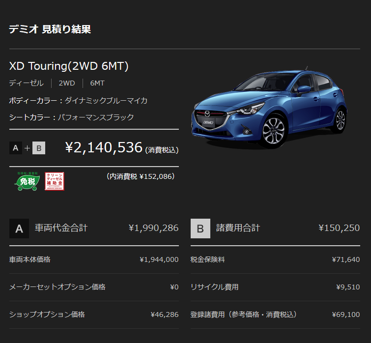Click シートカラー：パフォーマンスブラック text
This screenshot has height=343, width=371.
pos(71,117)
